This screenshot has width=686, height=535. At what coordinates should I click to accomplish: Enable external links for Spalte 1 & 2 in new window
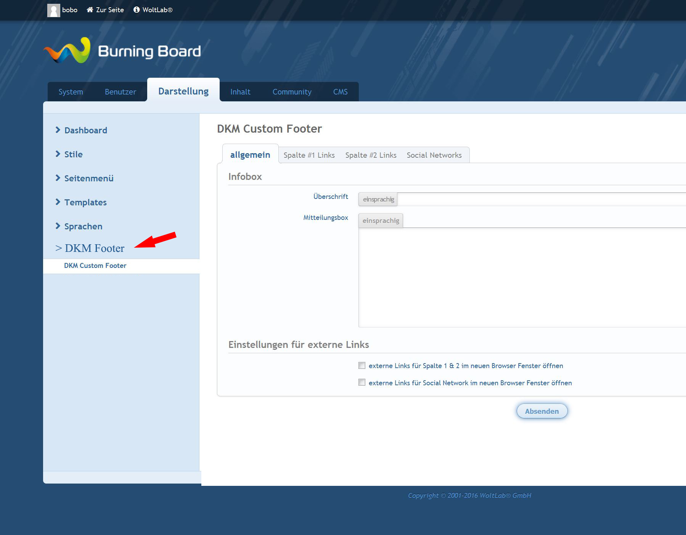tap(362, 366)
